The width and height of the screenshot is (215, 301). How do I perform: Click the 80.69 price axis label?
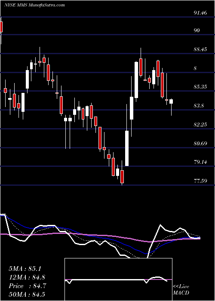[200, 143]
